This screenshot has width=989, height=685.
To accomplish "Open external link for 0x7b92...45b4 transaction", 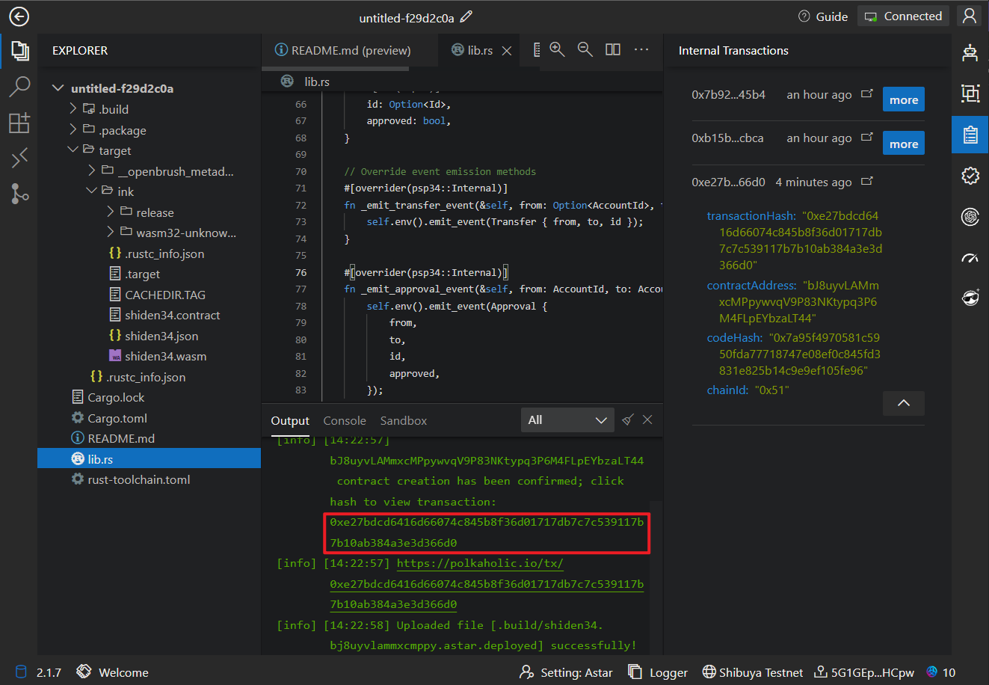I will pyautogui.click(x=867, y=94).
